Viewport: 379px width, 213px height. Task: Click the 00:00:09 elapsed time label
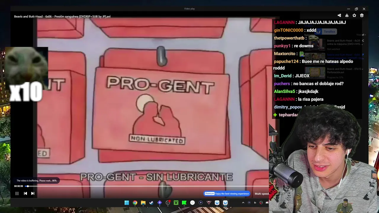(18, 186)
